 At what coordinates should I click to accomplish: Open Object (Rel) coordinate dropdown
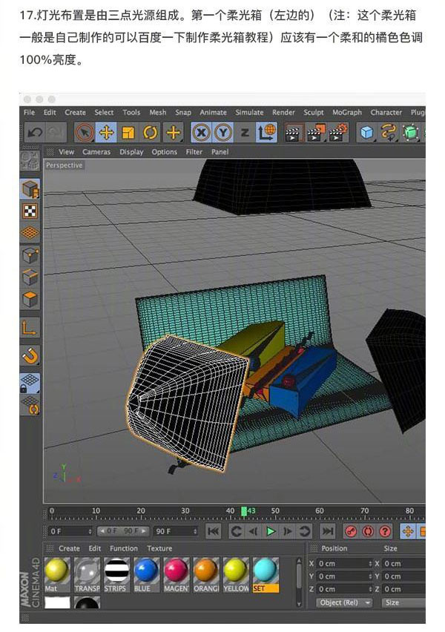point(344,602)
